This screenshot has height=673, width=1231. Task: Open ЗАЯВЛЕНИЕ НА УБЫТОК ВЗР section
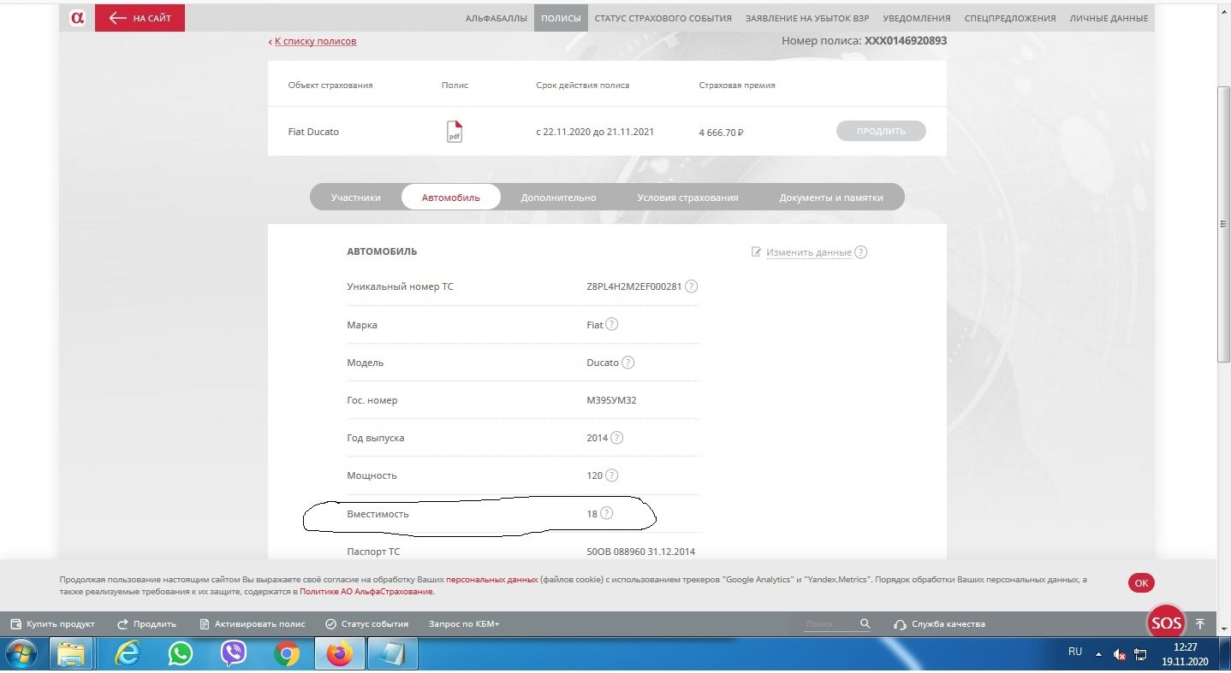[x=807, y=18]
